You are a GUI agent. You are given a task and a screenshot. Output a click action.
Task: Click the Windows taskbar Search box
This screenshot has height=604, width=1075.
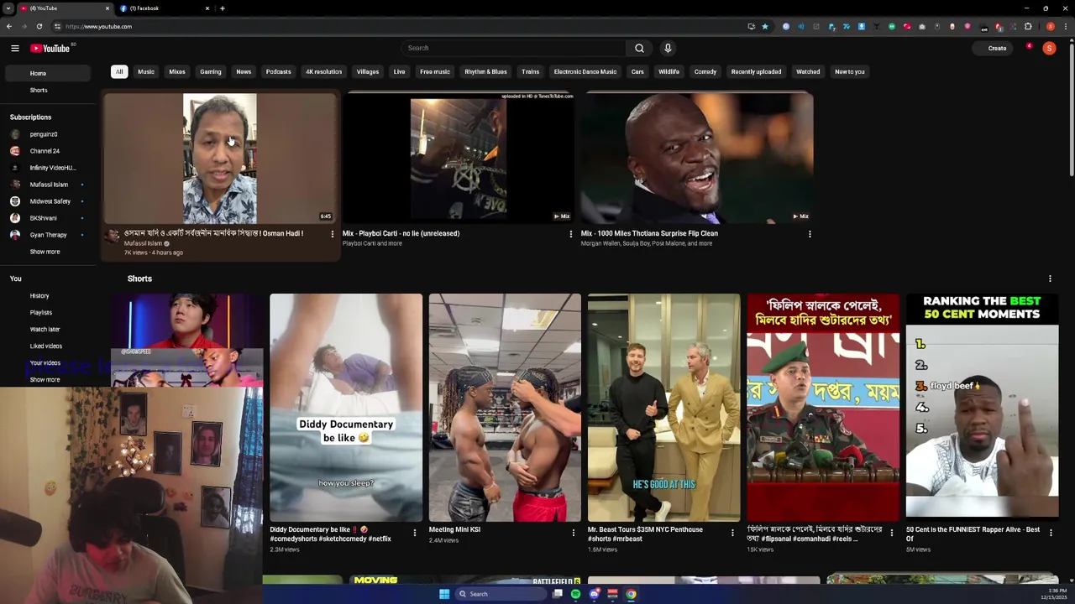click(501, 594)
